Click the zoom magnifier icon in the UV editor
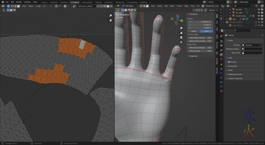Viewport: 265px width, 145px height. click(111, 16)
